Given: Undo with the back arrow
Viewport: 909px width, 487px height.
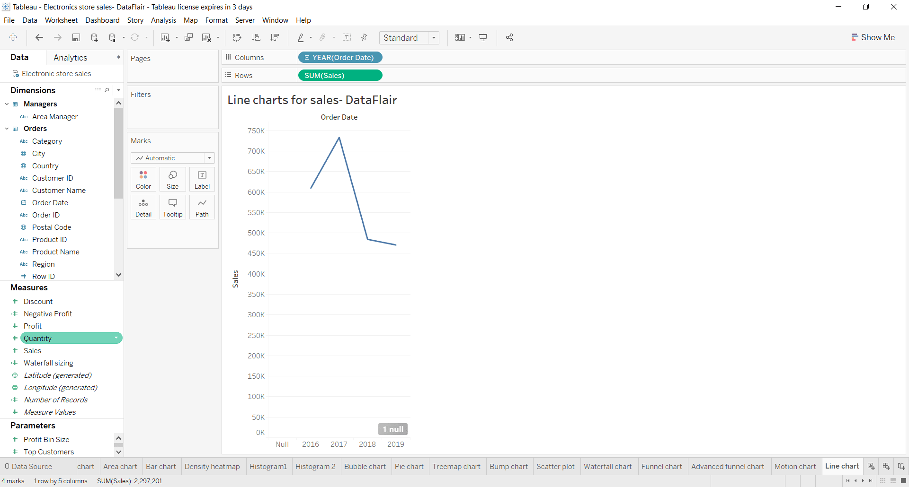Looking at the screenshot, I should [x=39, y=37].
